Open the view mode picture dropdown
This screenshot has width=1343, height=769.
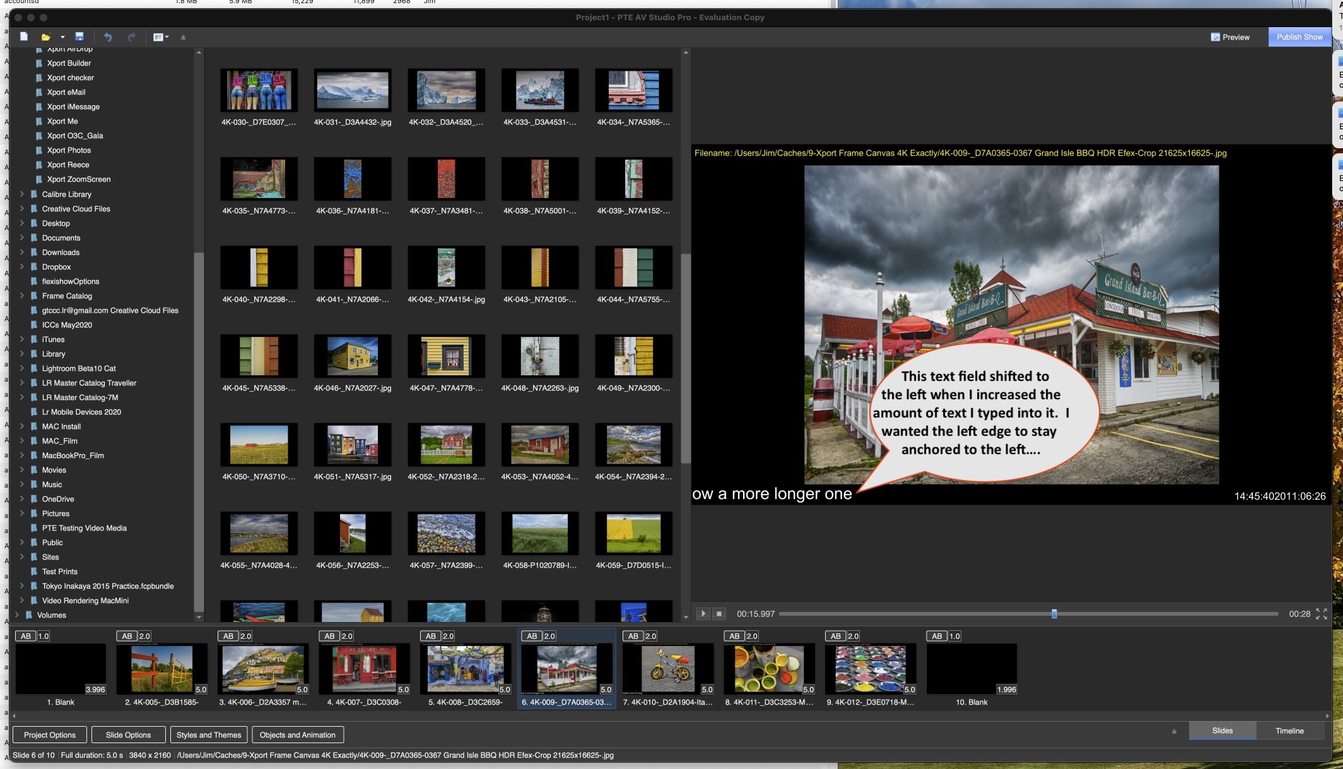(161, 37)
